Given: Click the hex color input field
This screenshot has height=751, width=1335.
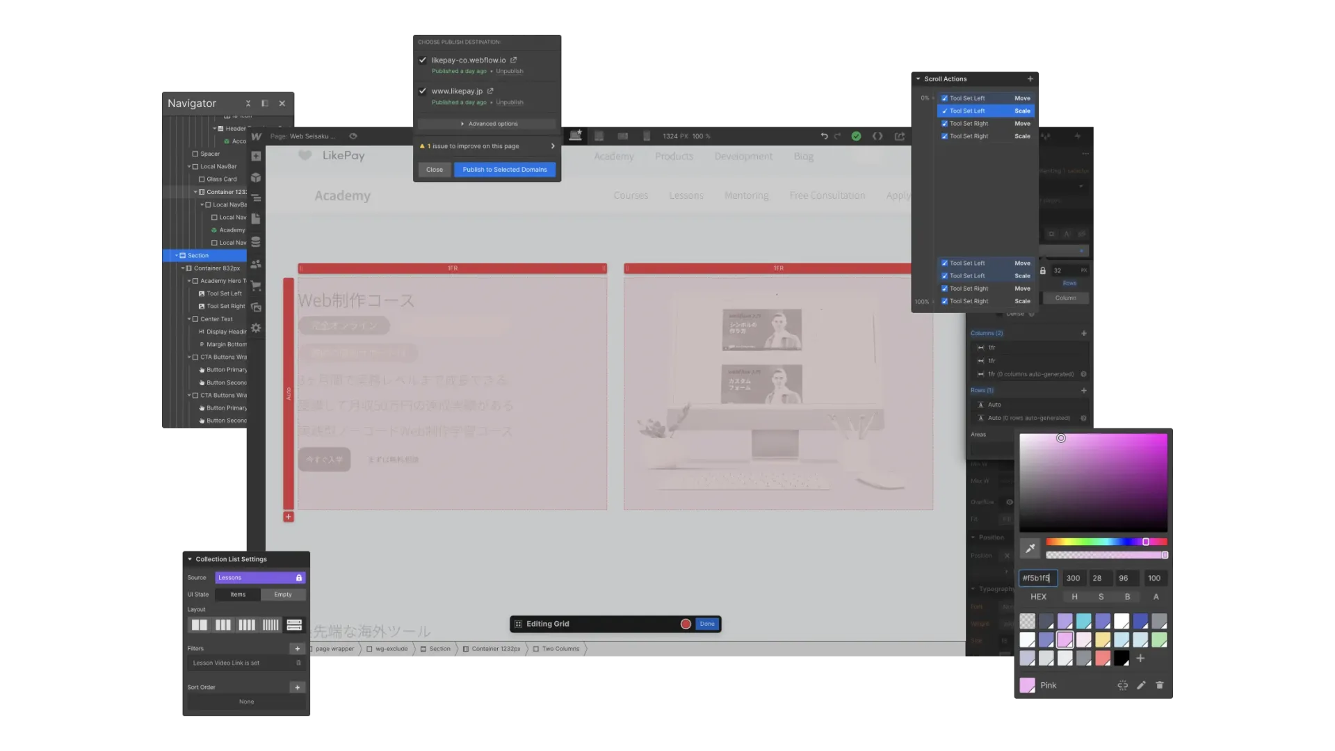Looking at the screenshot, I should pos(1038,578).
